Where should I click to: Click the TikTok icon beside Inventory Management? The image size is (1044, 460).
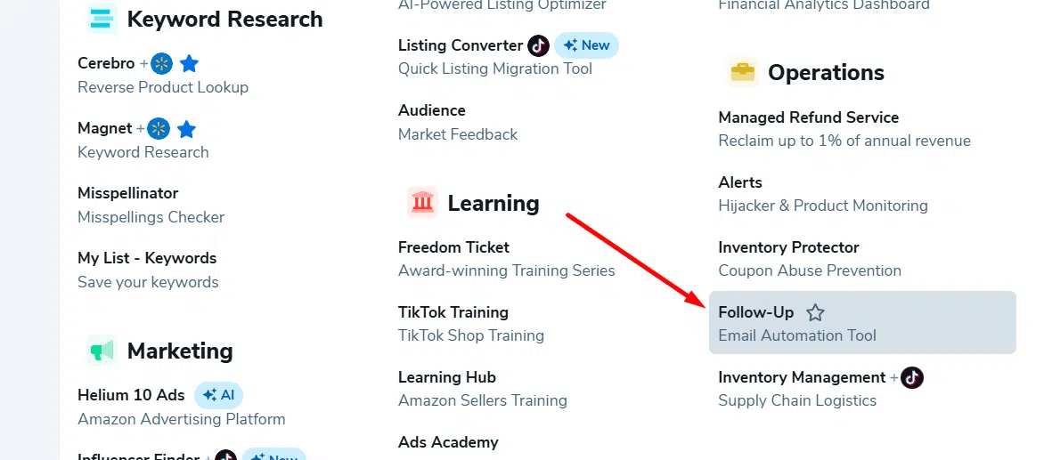point(911,377)
